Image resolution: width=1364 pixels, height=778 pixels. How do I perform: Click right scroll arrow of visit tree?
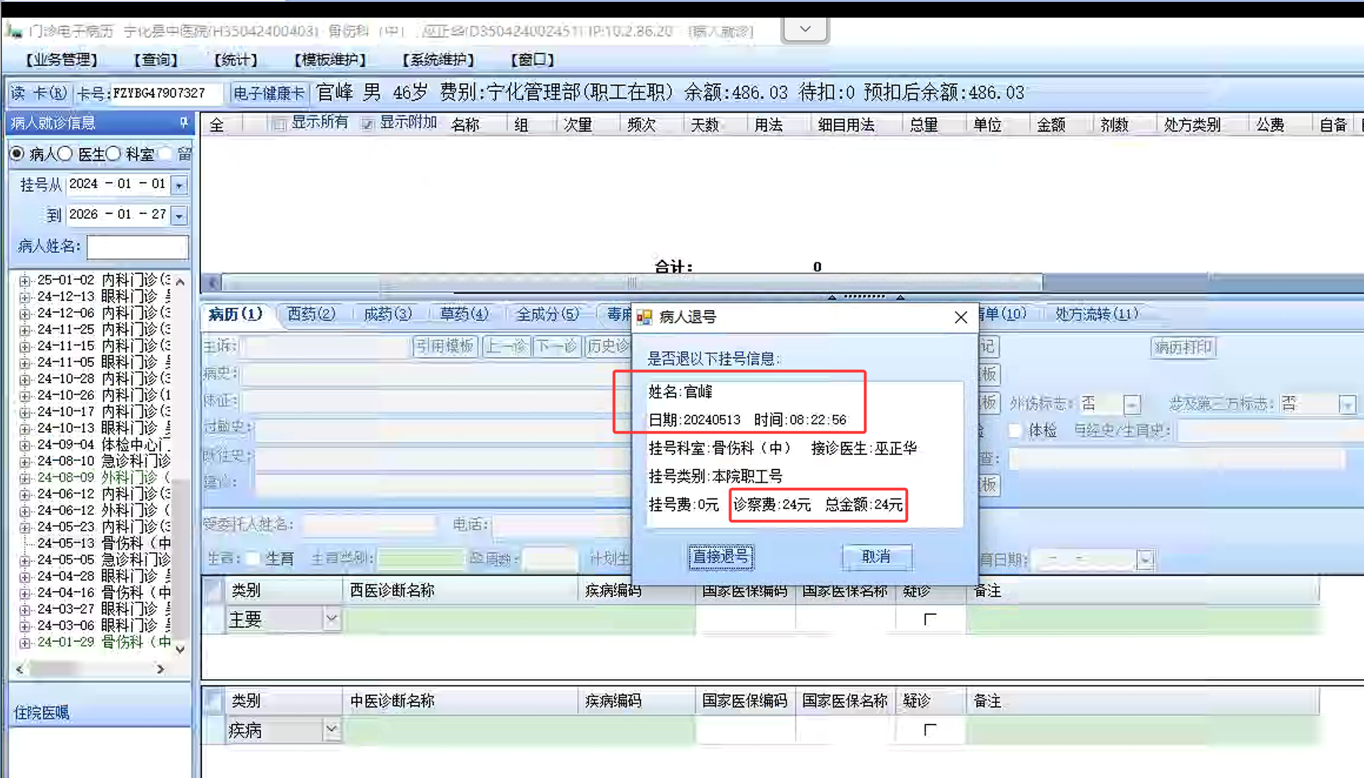pyautogui.click(x=161, y=669)
